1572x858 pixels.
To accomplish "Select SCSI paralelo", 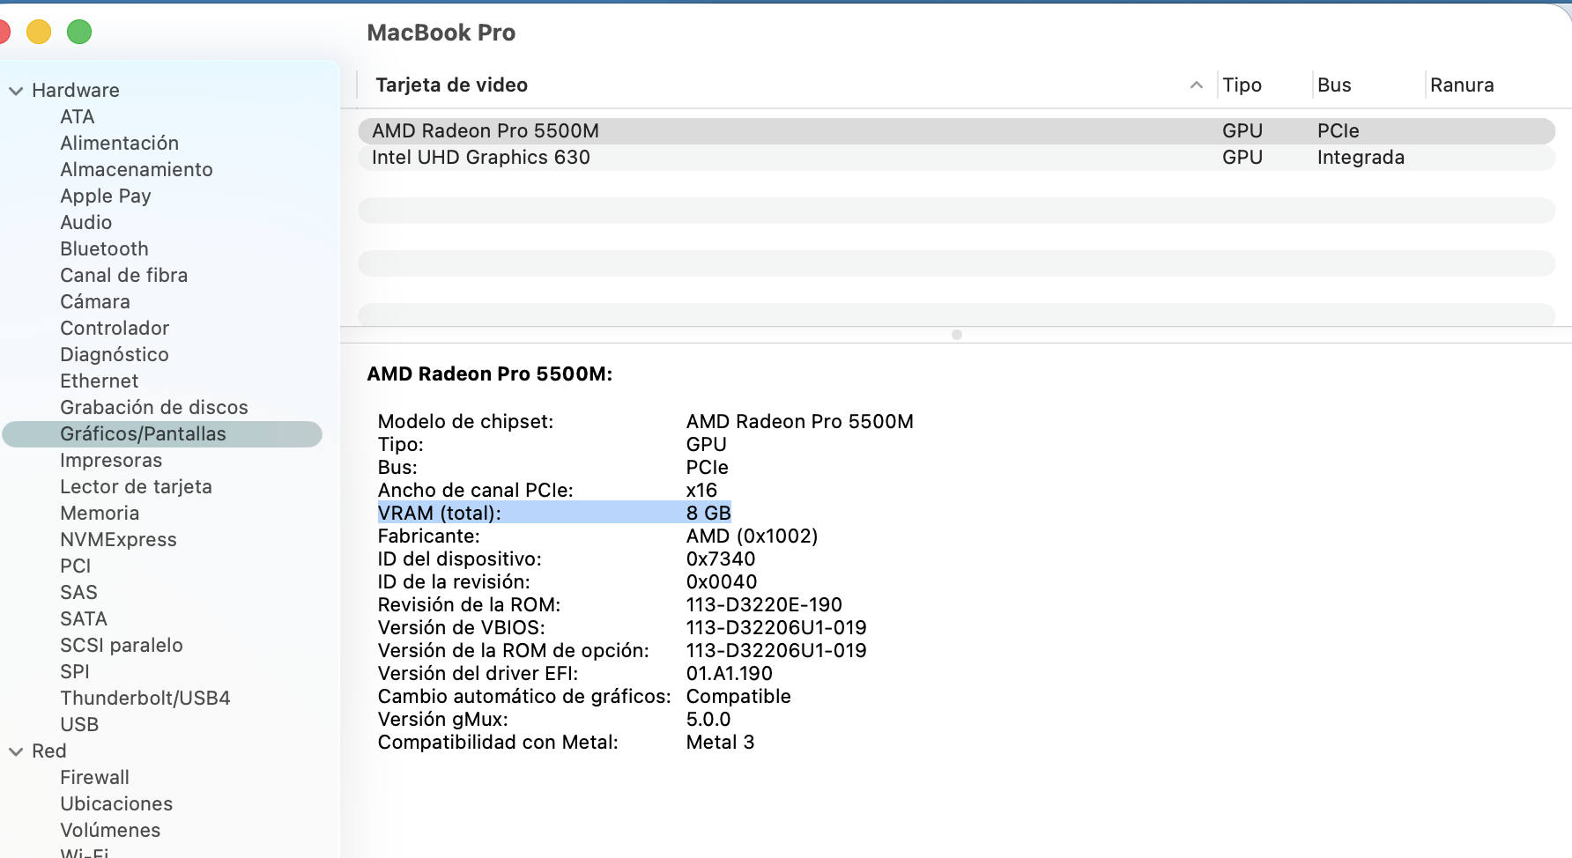I will pyautogui.click(x=122, y=645).
